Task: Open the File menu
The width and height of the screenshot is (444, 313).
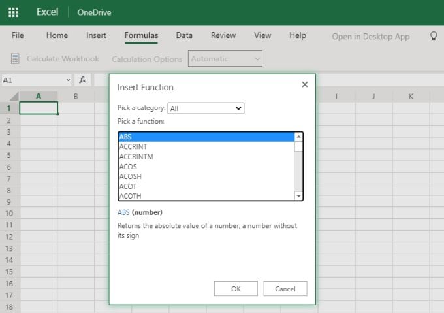Action: tap(18, 36)
